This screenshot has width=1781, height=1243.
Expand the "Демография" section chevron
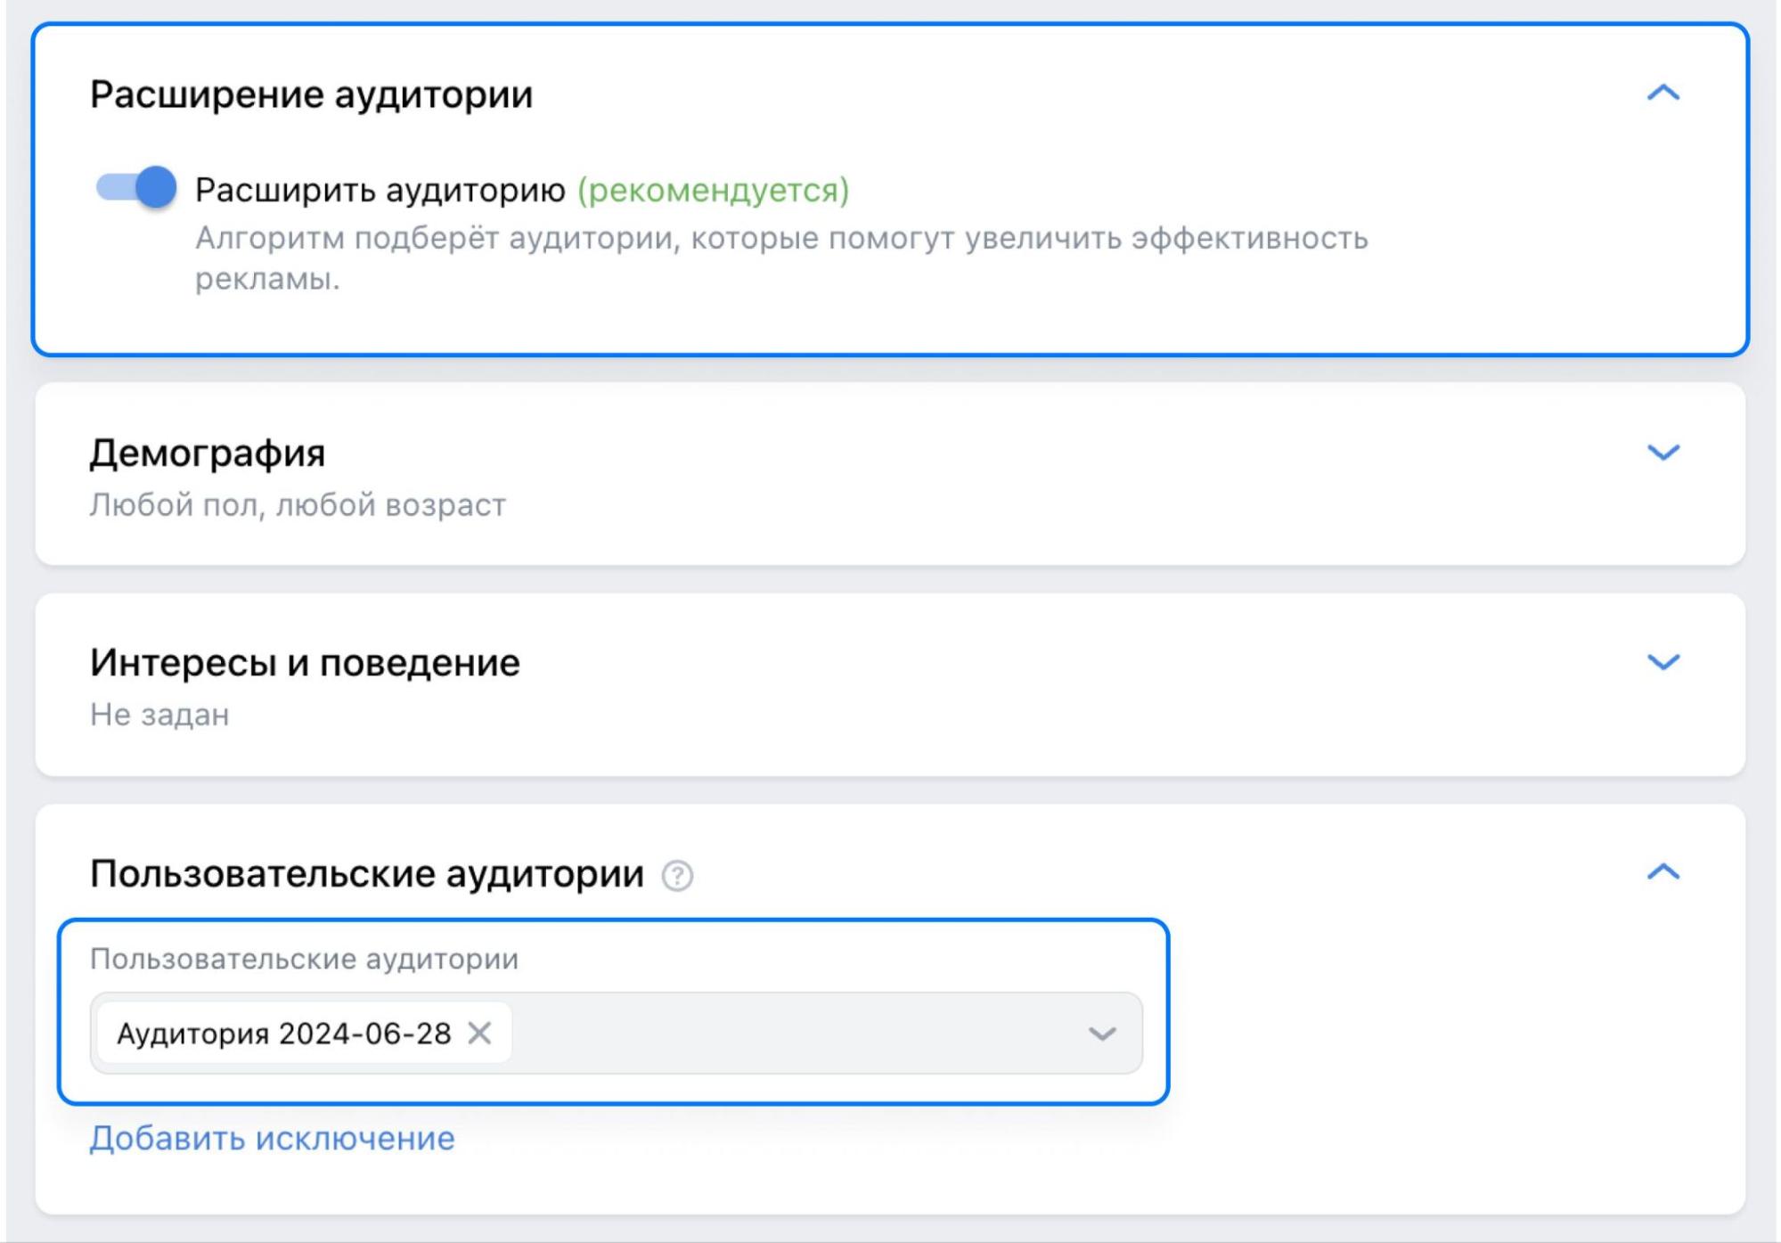click(1663, 453)
